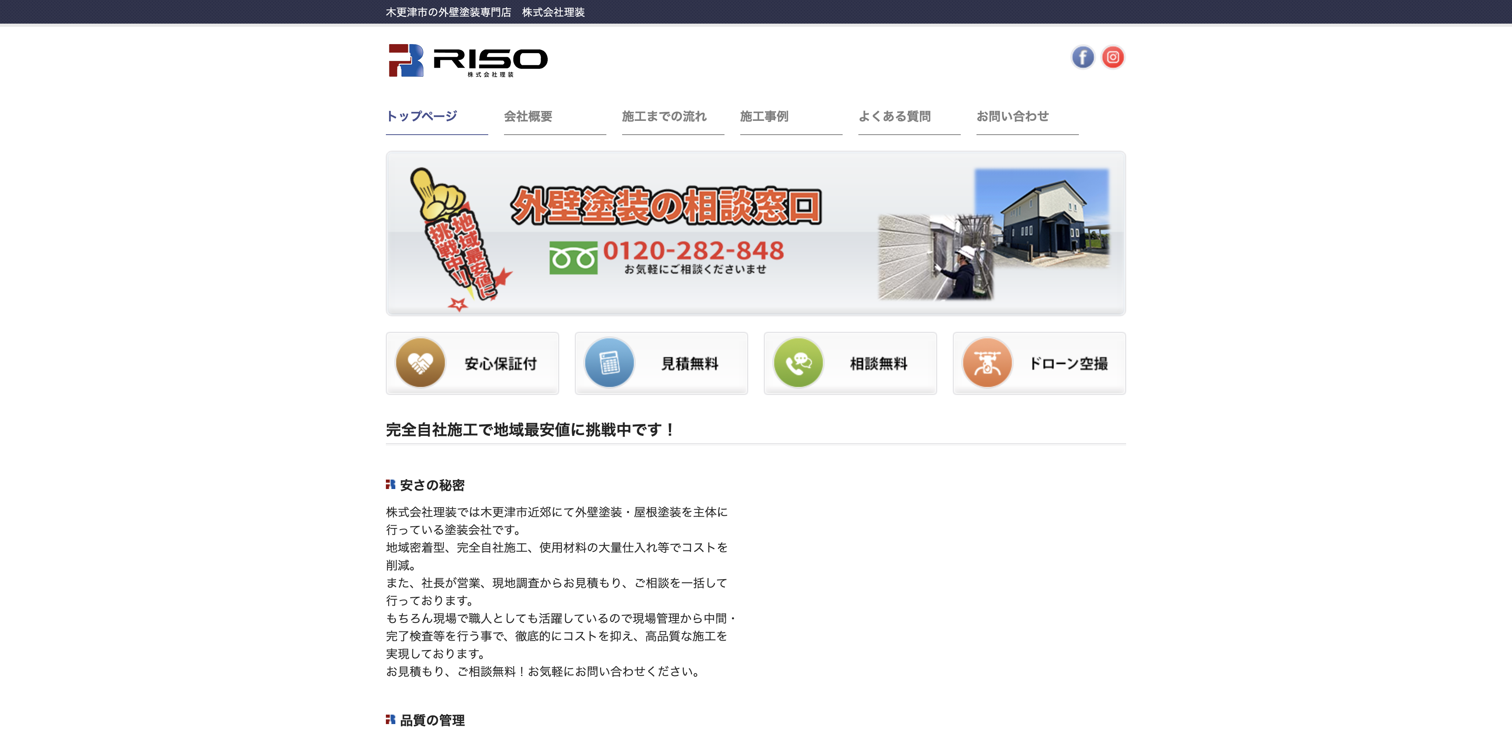
Task: Click banner text お気軽にご相談くださいませ
Action: (695, 269)
